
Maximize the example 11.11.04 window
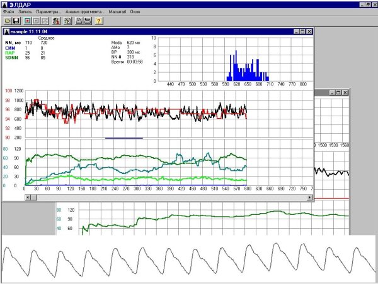point(302,31)
